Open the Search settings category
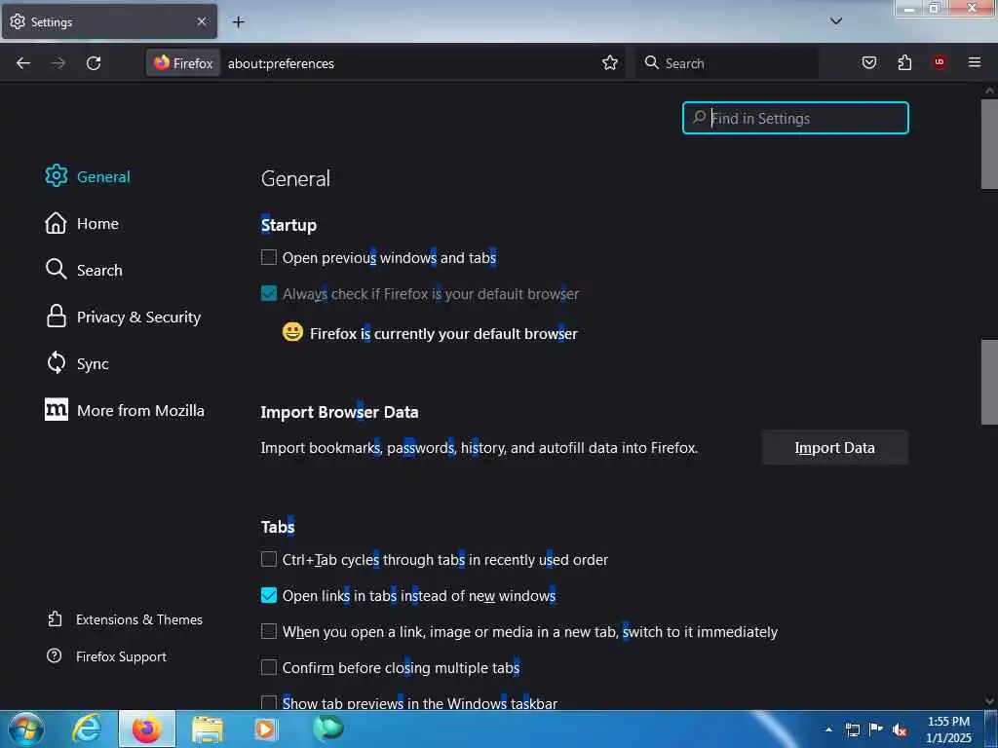The width and height of the screenshot is (998, 748). click(84, 270)
